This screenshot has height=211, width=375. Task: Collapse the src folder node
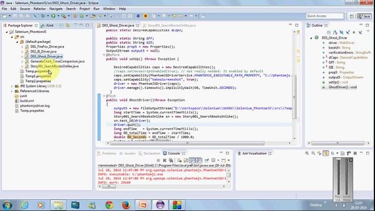pos(12,37)
